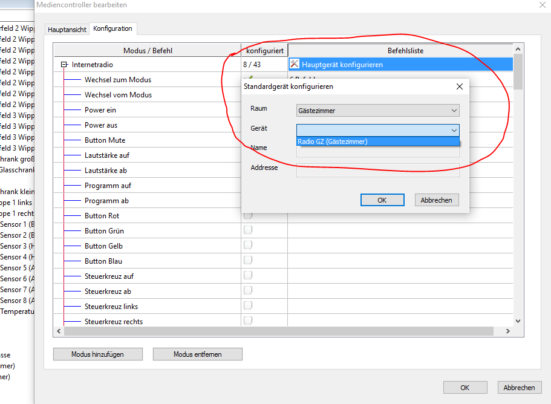
Task: Collapse the Internetradio tree node
Action: [x=64, y=64]
